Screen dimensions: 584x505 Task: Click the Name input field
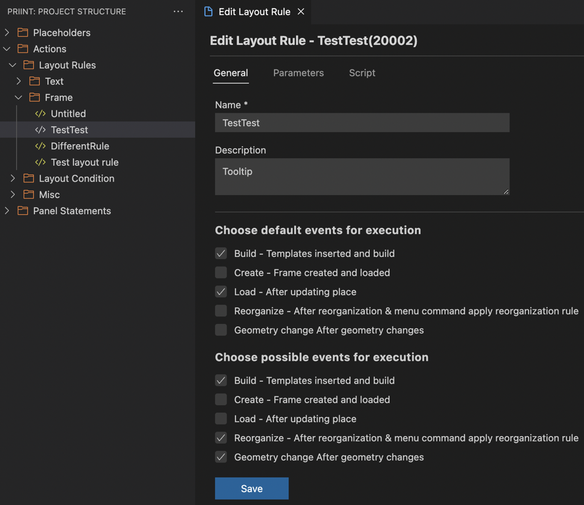tap(362, 123)
